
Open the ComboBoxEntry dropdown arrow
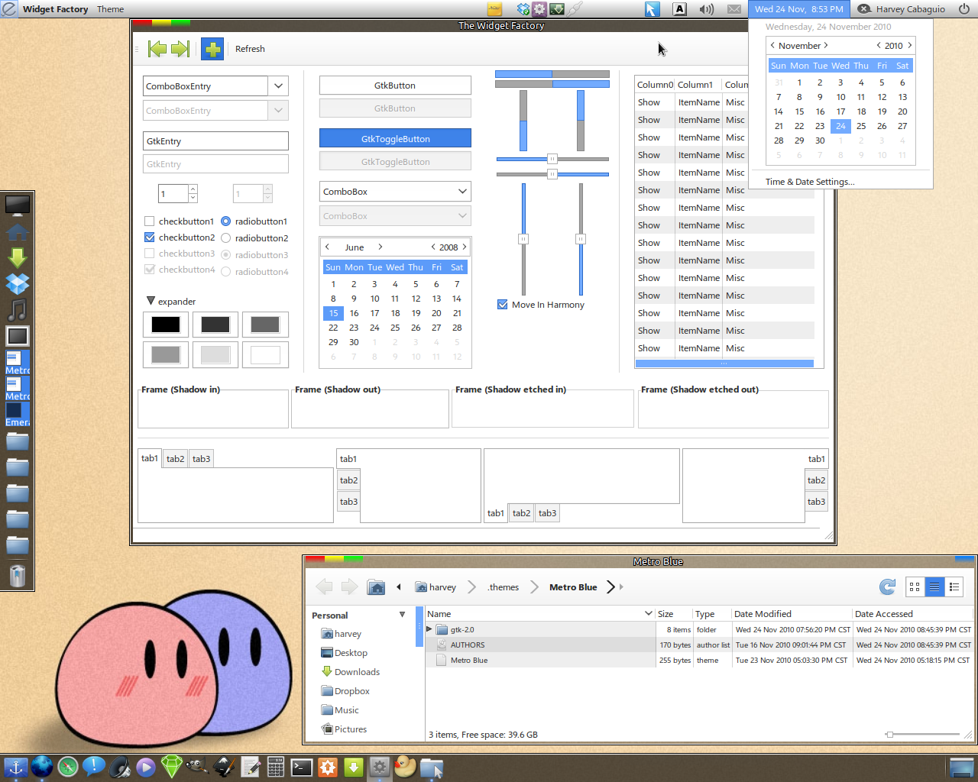pyautogui.click(x=278, y=86)
